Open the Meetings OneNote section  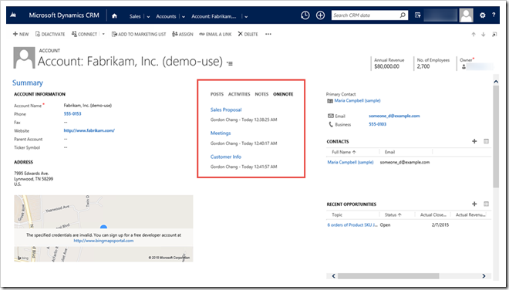click(x=221, y=133)
